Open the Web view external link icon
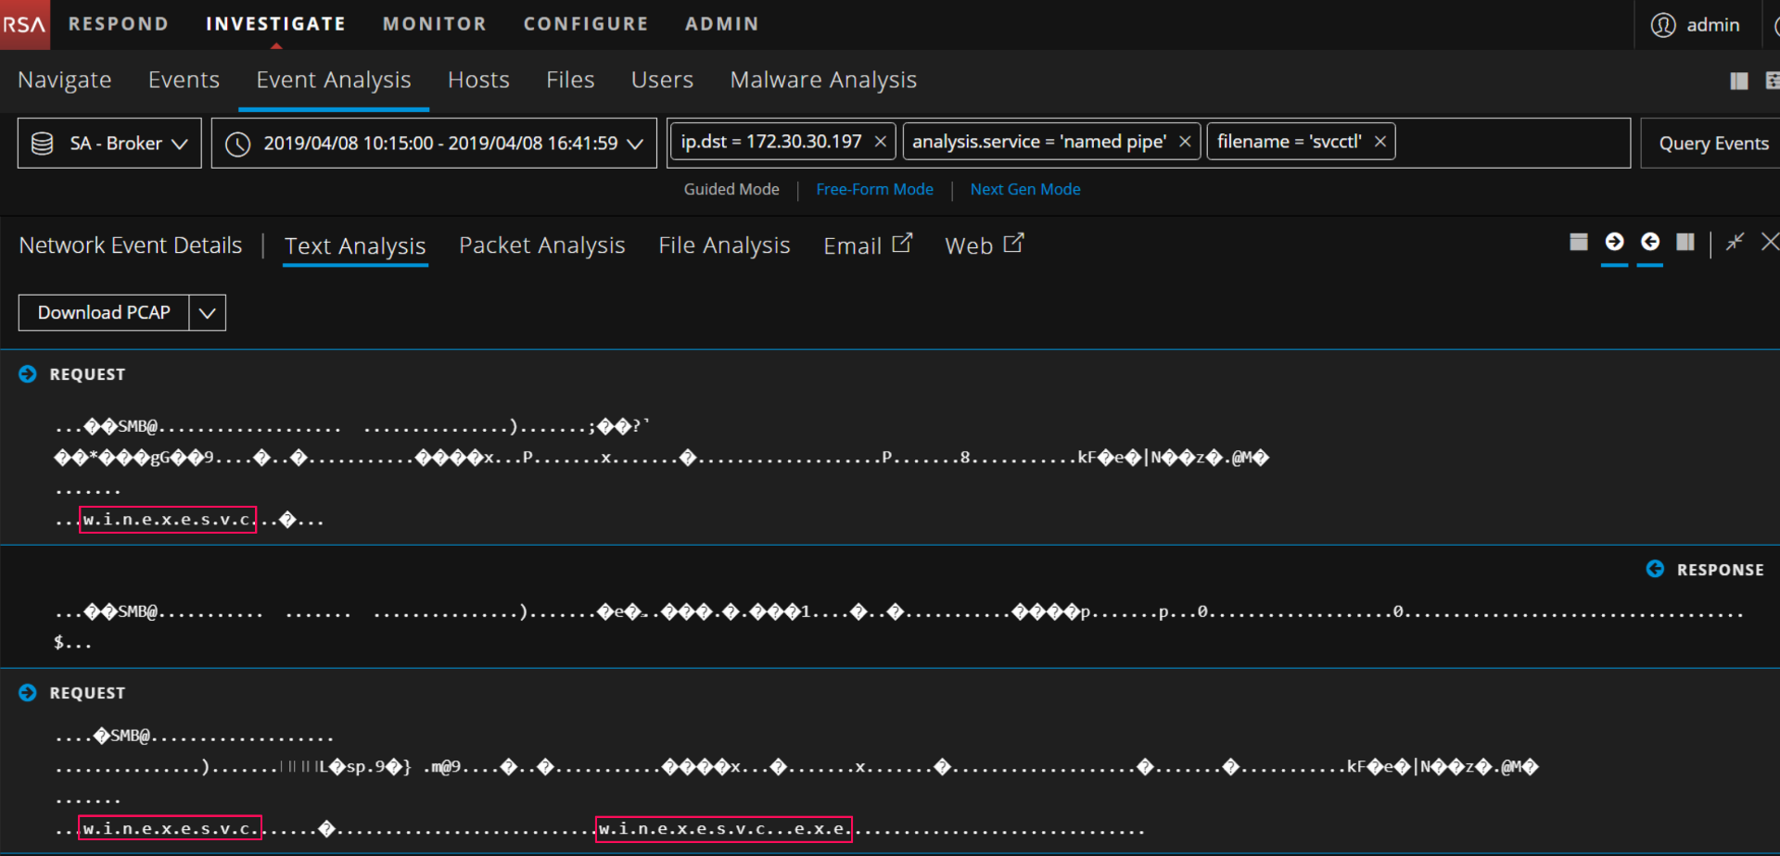The height and width of the screenshot is (856, 1780). click(1014, 244)
